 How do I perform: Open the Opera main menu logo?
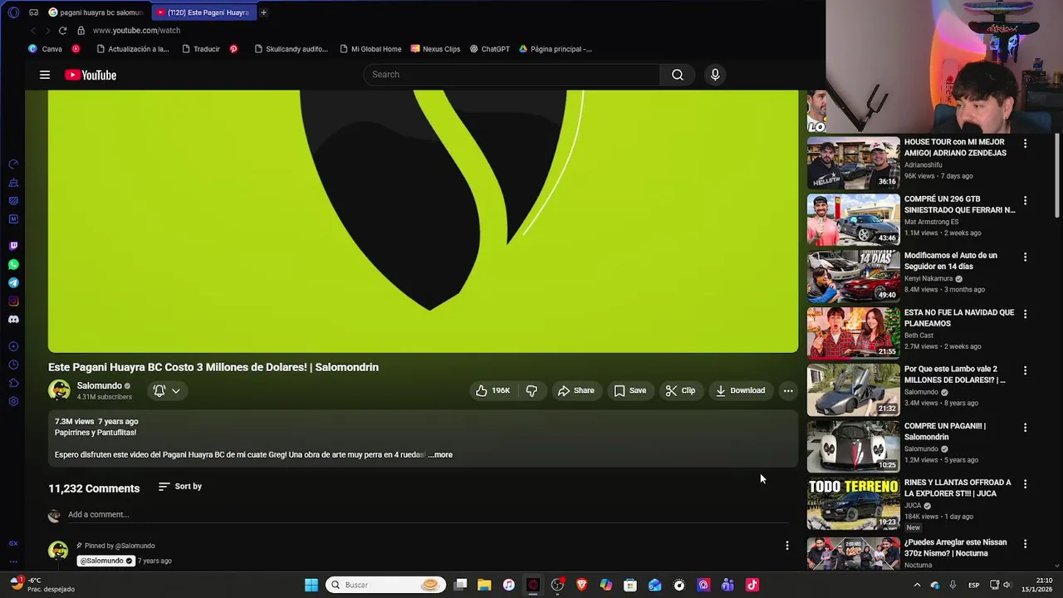pos(13,12)
